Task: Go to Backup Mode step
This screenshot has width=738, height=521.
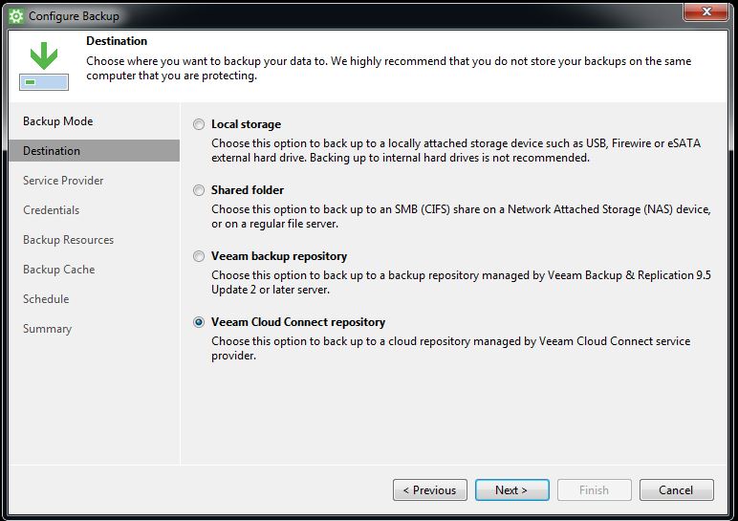Action: click(57, 121)
